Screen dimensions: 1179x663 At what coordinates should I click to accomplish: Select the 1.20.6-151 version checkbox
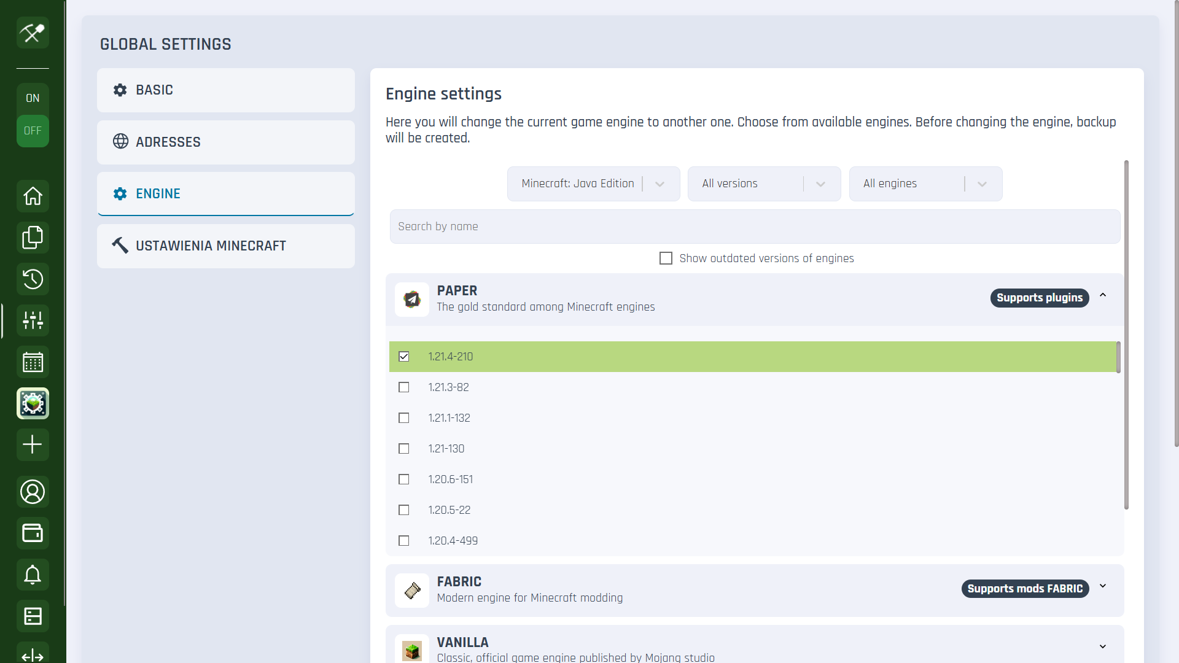pos(403,479)
